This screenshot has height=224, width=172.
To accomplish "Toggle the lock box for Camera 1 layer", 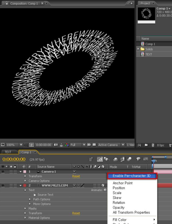I will [15, 172].
